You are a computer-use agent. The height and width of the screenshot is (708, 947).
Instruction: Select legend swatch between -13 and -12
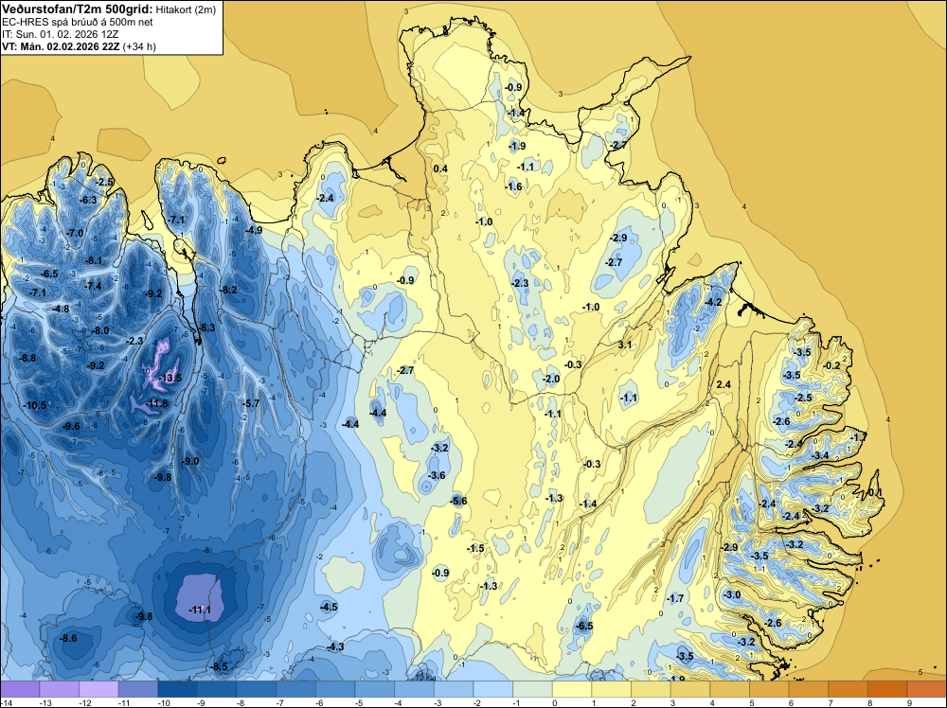coord(59,689)
